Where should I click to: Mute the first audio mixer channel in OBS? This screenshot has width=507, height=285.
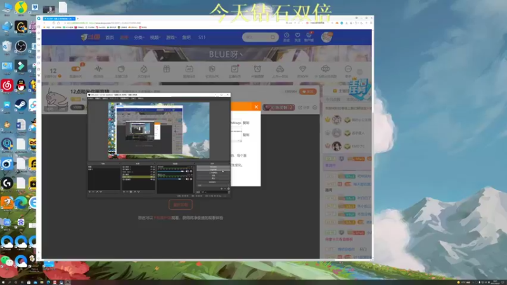coord(187,171)
